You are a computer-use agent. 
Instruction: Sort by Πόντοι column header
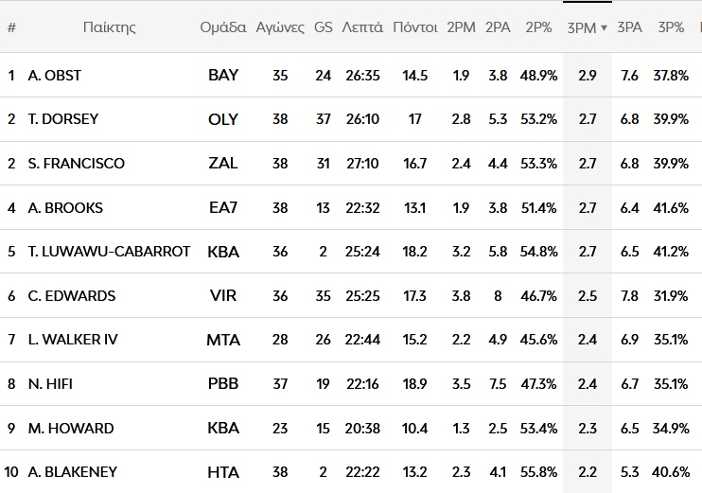pyautogui.click(x=414, y=27)
